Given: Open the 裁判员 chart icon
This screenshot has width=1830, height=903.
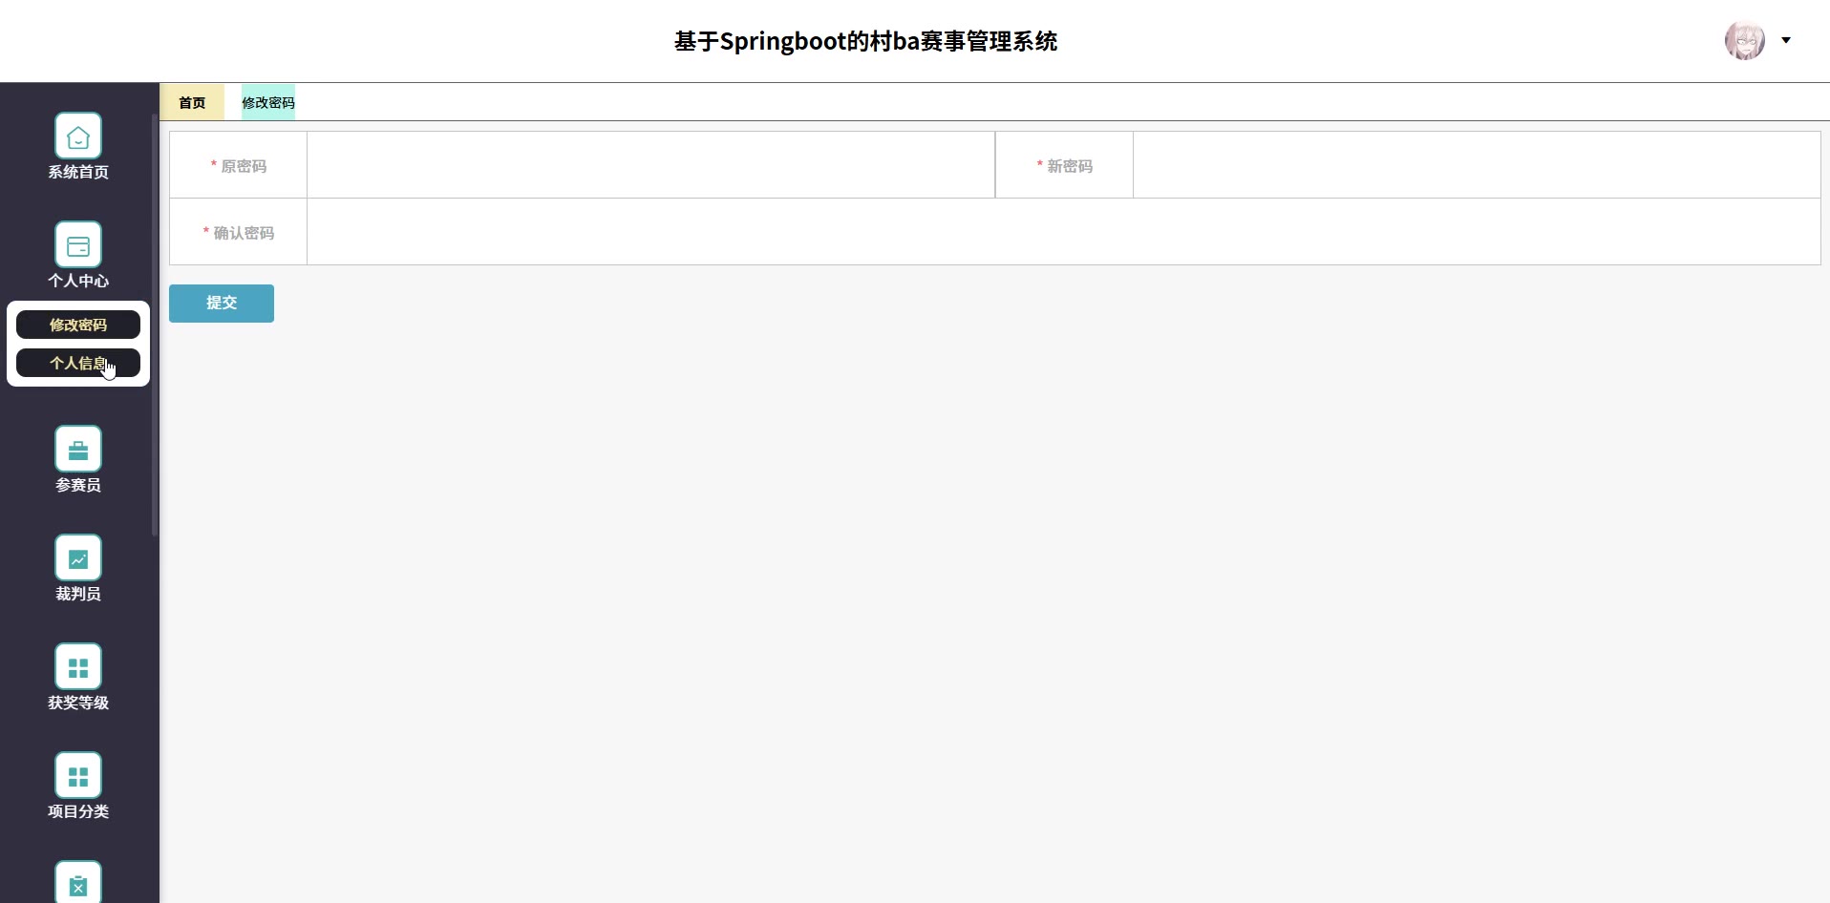Looking at the screenshot, I should point(78,558).
